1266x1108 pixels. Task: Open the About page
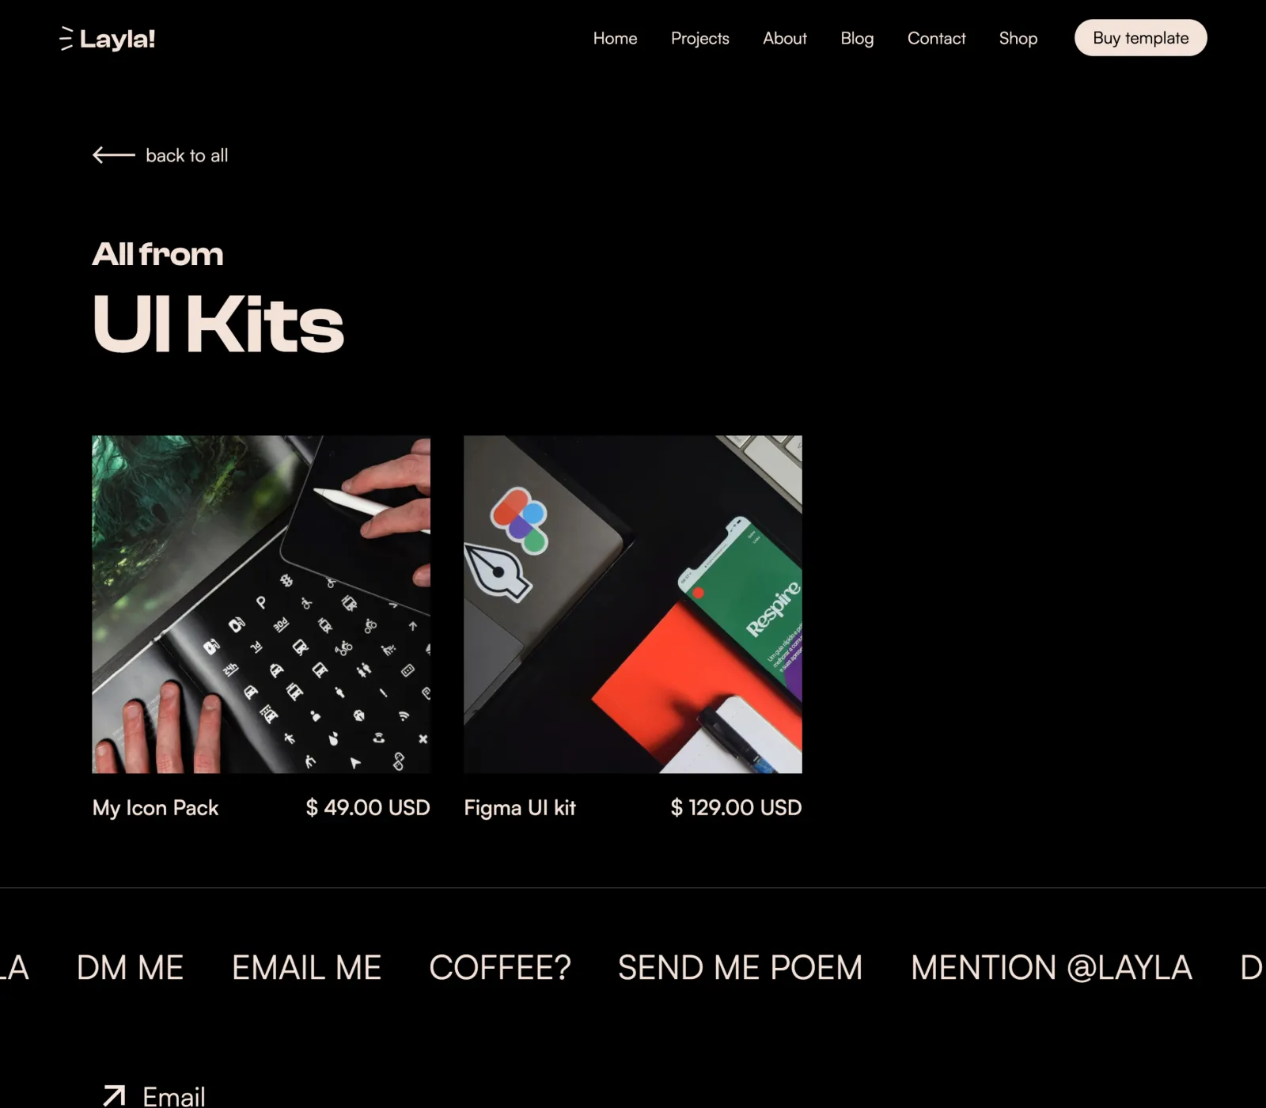784,38
